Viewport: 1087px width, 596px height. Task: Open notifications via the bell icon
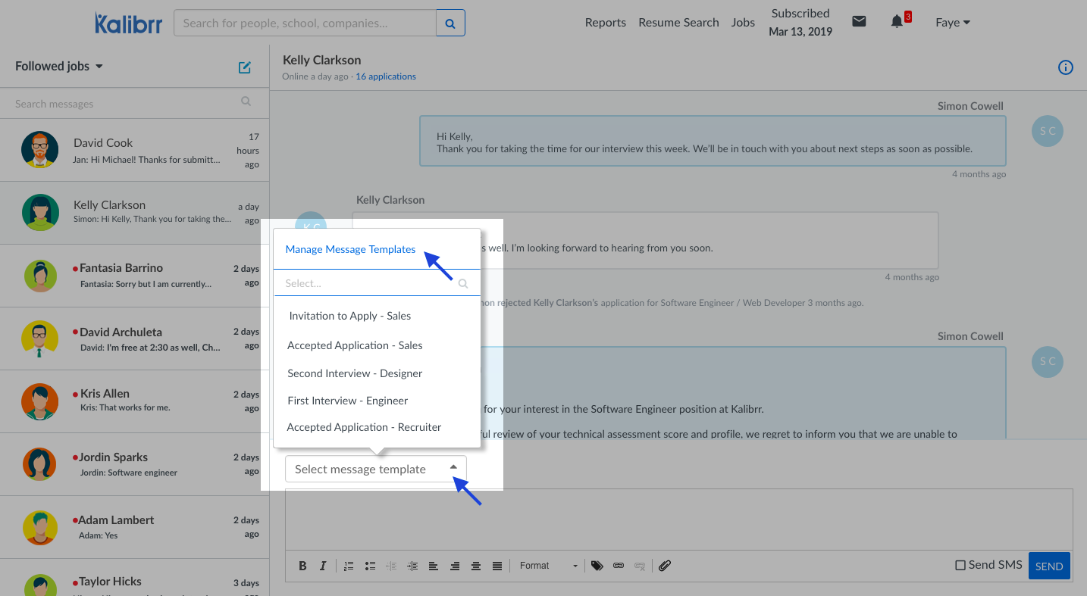[897, 21]
